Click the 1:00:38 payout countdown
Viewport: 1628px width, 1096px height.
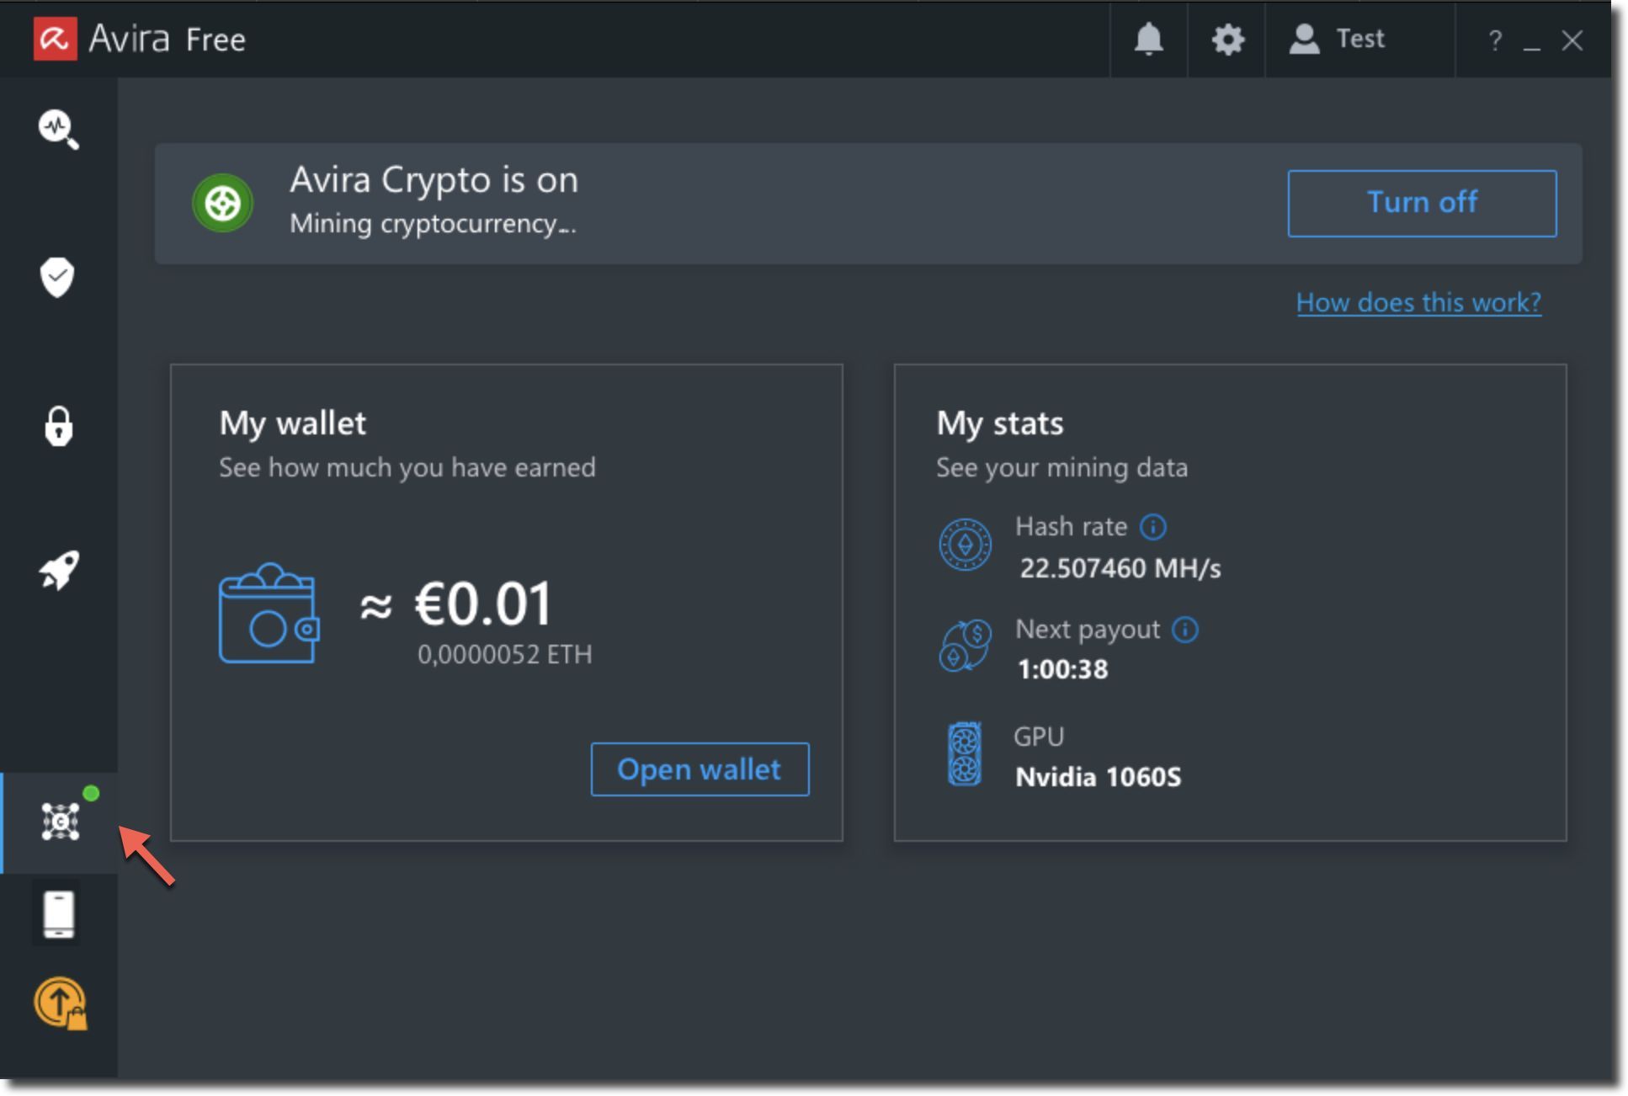(1062, 669)
